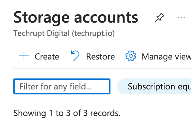The image size is (191, 123).
Task: Pin Storage accounts page with pushpin icon
Action: pyautogui.click(x=160, y=17)
